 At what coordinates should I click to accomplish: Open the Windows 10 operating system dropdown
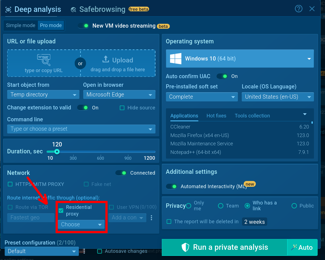point(240,59)
